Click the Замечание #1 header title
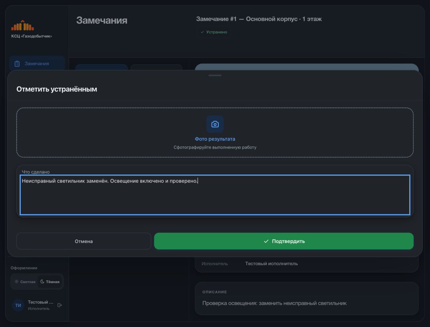 coord(258,19)
